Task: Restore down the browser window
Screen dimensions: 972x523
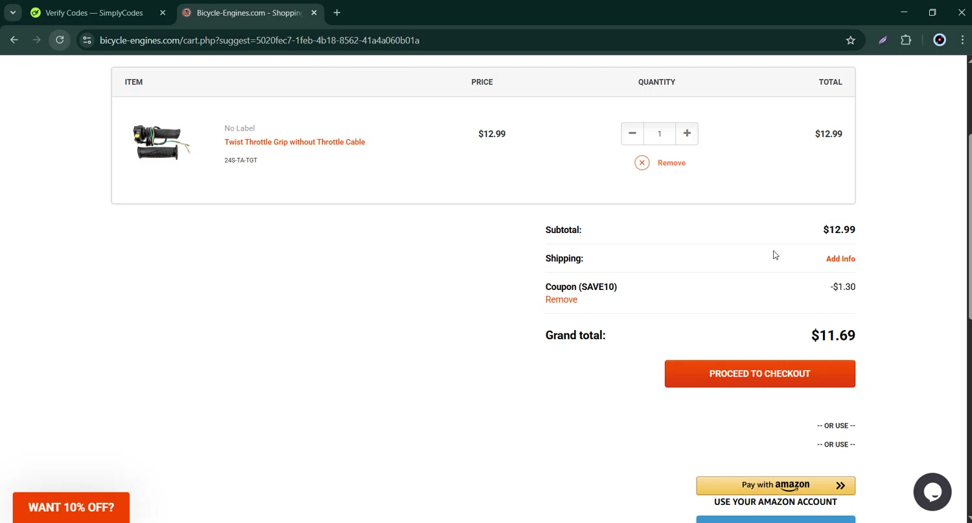Action: [932, 12]
